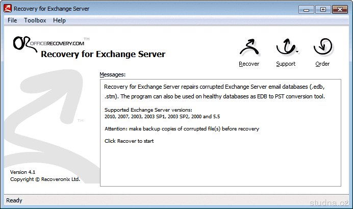Click the Support icon

tap(285, 48)
